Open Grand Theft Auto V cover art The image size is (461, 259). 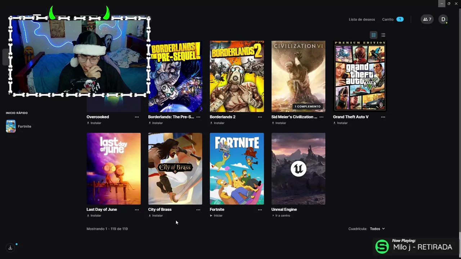pyautogui.click(x=360, y=76)
